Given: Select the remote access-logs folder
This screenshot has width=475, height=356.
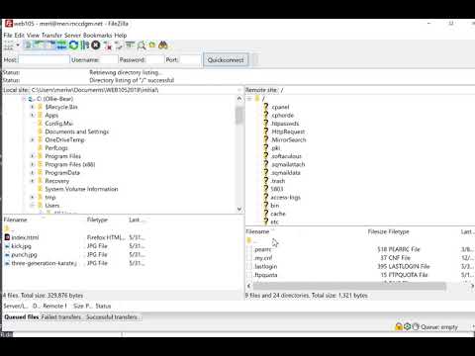Looking at the screenshot, I should click(x=285, y=198).
